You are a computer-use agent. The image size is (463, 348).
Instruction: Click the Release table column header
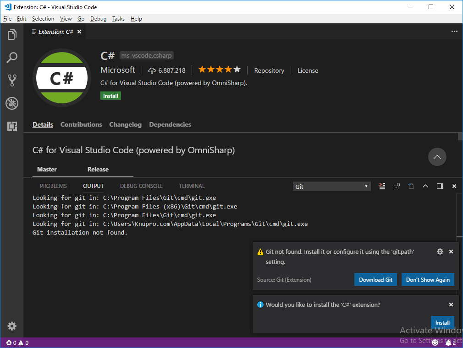point(98,170)
